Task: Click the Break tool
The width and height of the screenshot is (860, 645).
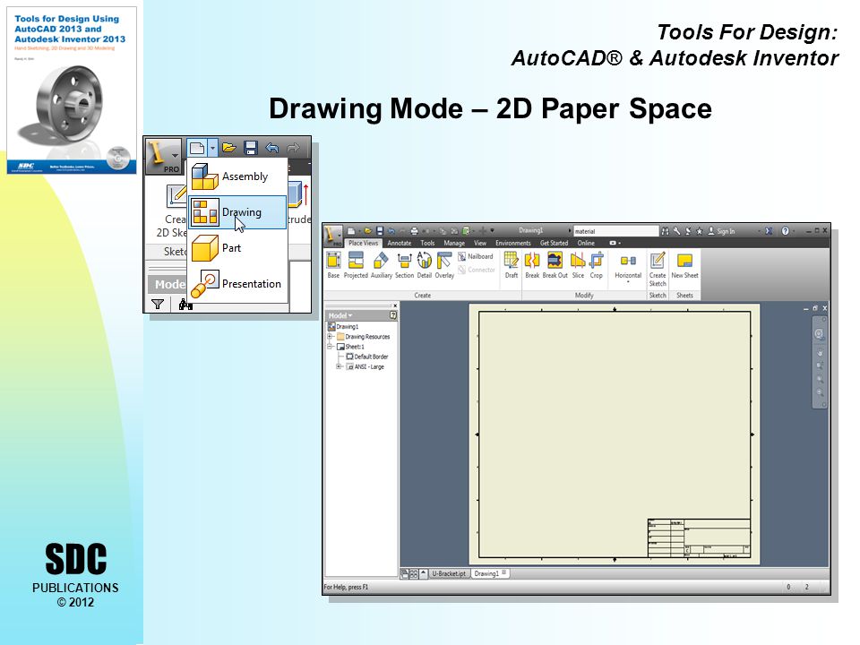Action: tap(532, 265)
